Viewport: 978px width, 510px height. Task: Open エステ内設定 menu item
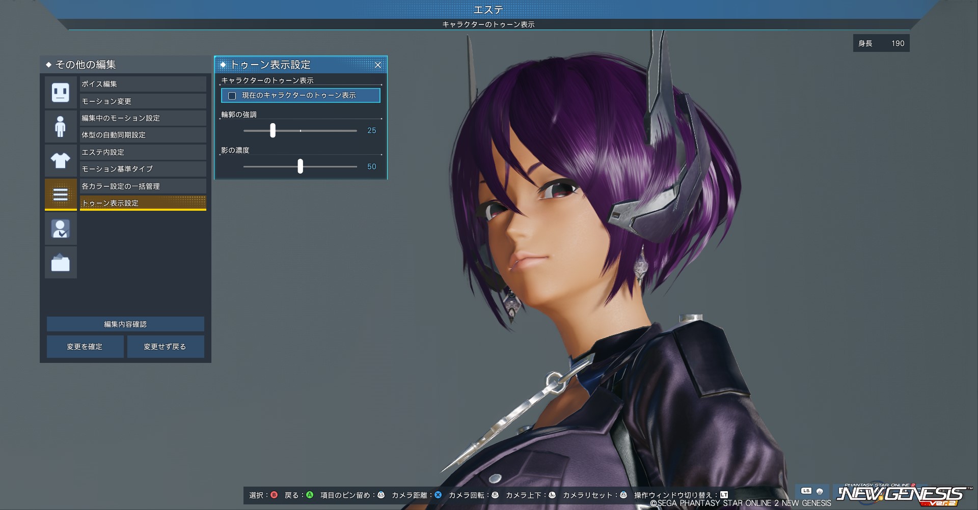point(143,152)
